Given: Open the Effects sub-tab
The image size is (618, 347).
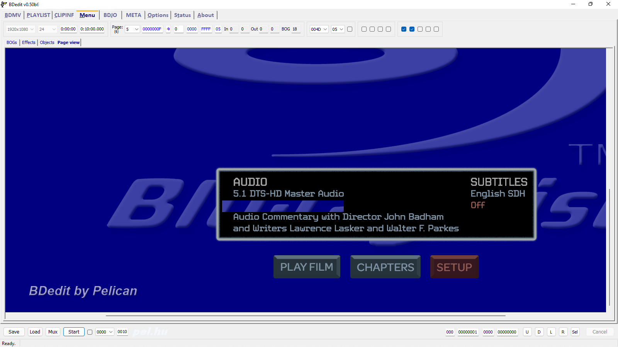Looking at the screenshot, I should tap(29, 42).
